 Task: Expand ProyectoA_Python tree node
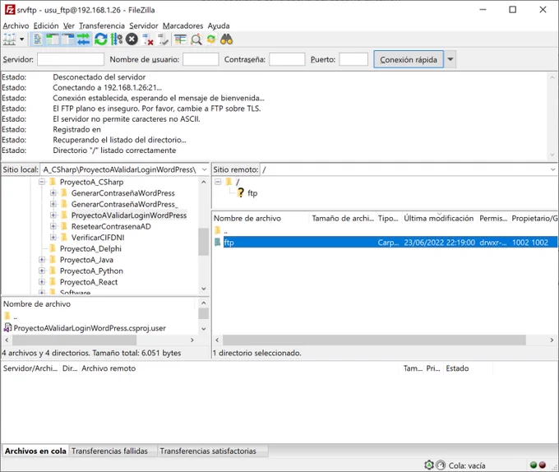point(42,271)
